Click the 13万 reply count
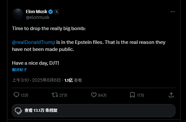 click(24, 95)
